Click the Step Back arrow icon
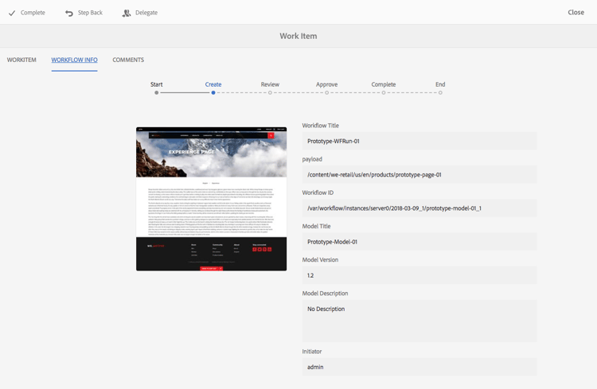 69,14
